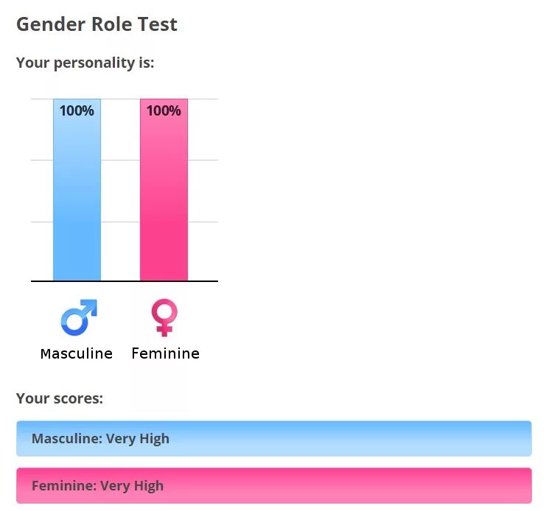Select the 100% label on pink bar

click(164, 110)
